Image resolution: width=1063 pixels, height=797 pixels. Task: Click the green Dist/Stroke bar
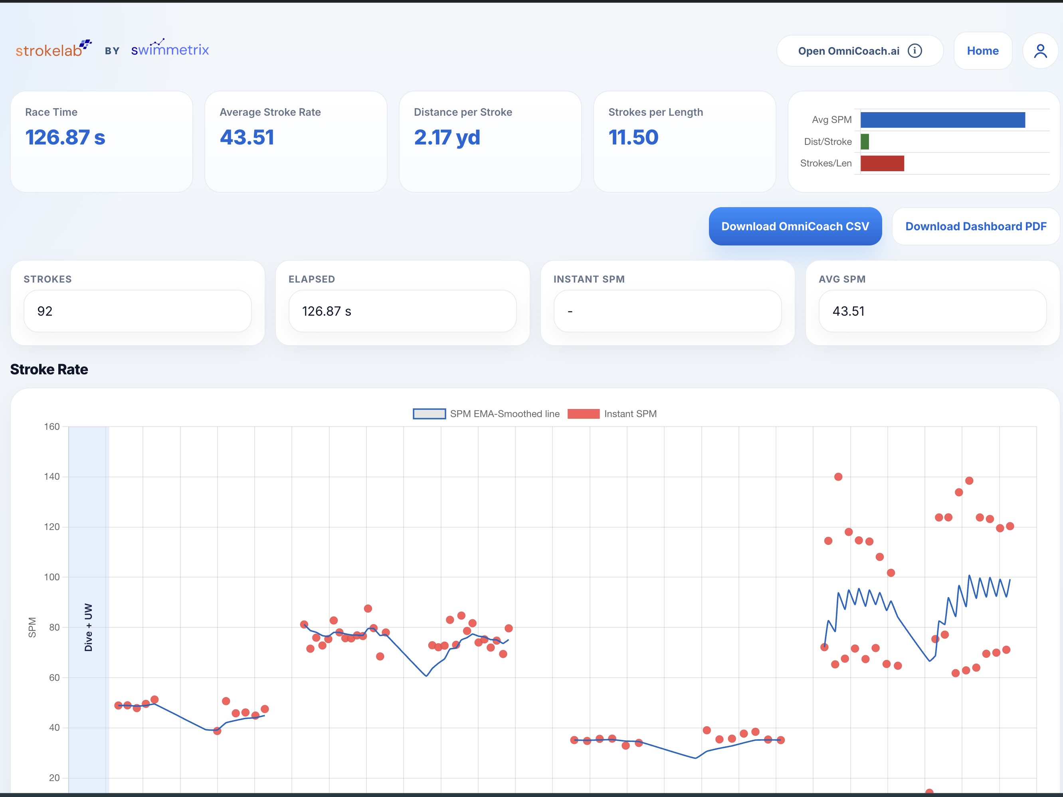(865, 142)
